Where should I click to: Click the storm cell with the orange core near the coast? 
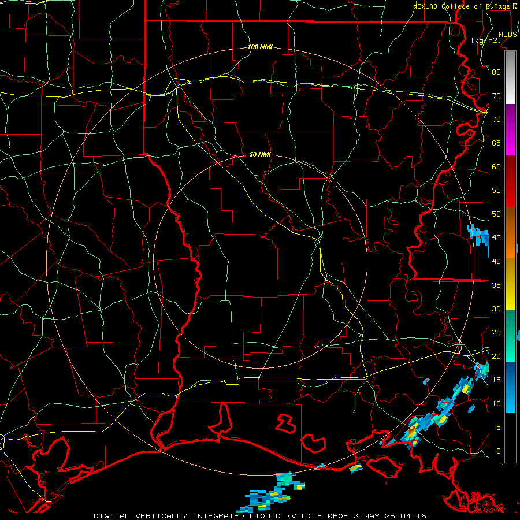click(x=411, y=431)
